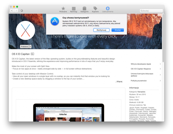Click the Wersja: 10.11 entry
Screen dimensions: 173x134
click(x=134, y=97)
